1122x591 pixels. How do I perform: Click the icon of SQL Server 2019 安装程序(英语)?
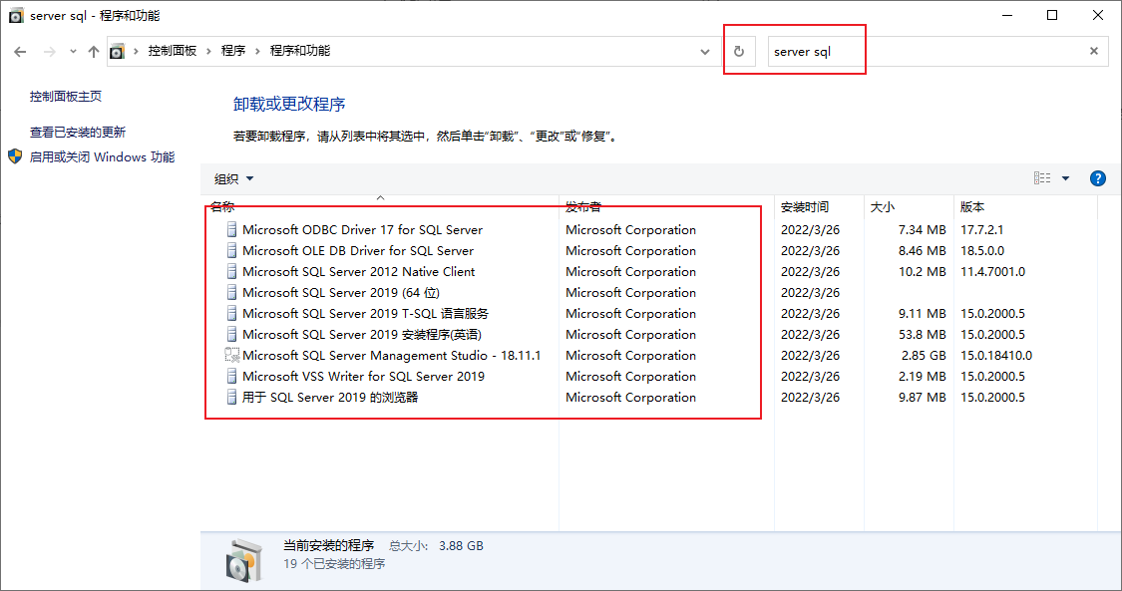(231, 334)
